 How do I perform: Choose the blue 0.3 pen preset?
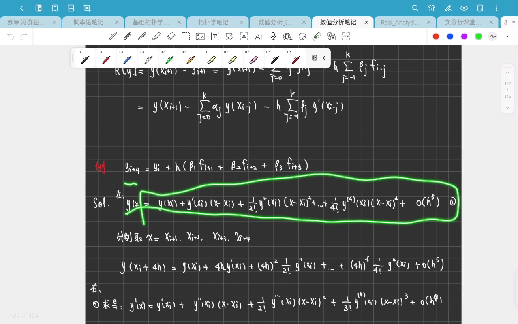tap(127, 58)
